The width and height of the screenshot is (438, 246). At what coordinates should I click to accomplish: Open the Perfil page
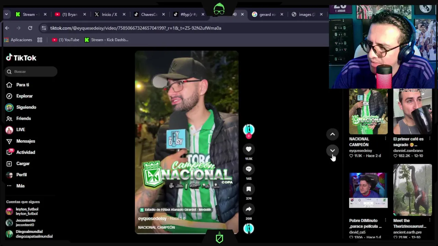(21, 175)
